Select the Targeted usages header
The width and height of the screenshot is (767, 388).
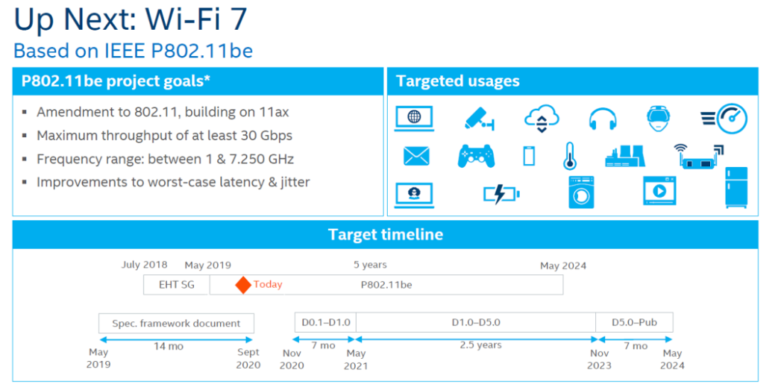click(458, 81)
